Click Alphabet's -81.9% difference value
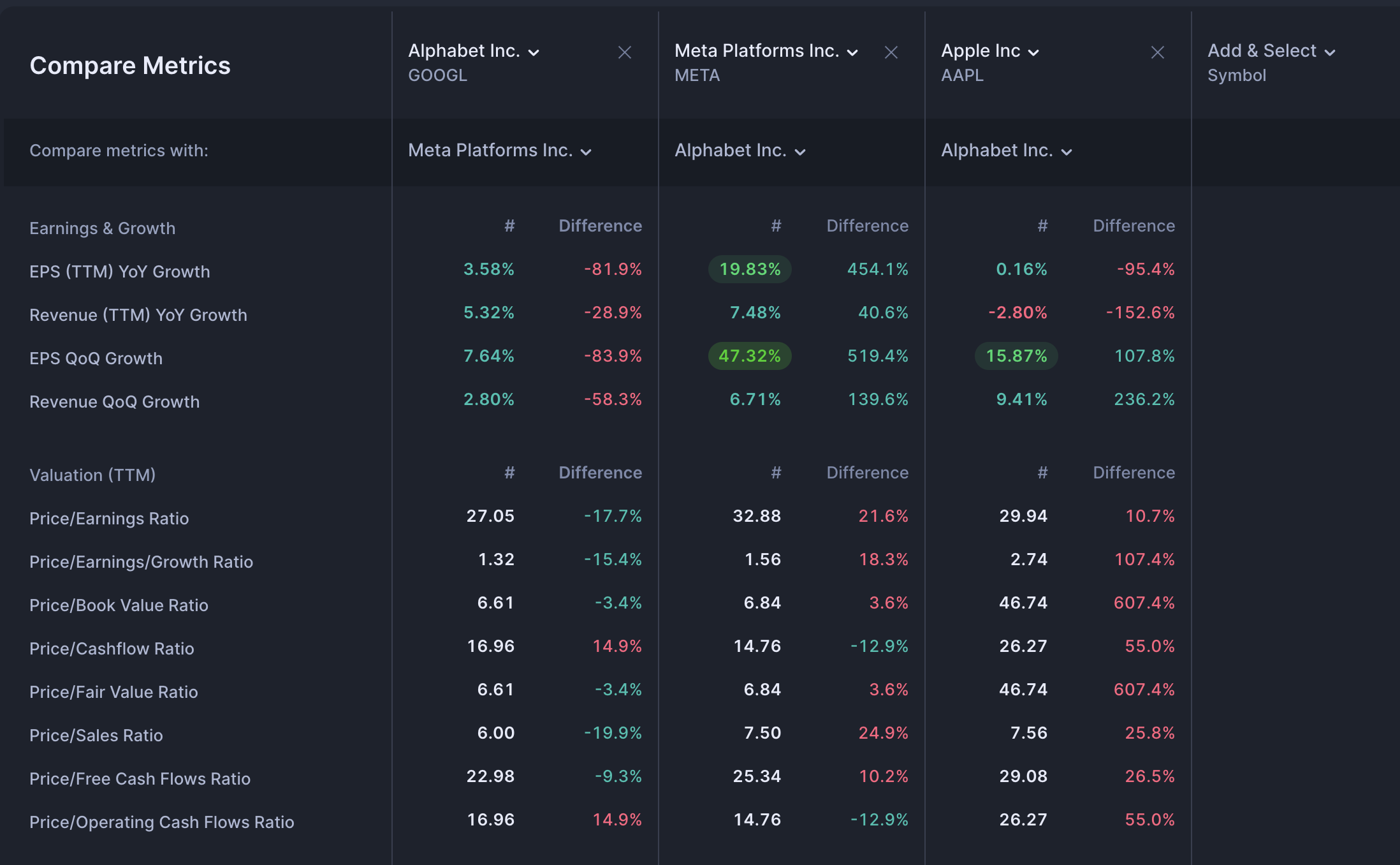1400x865 pixels. click(613, 269)
